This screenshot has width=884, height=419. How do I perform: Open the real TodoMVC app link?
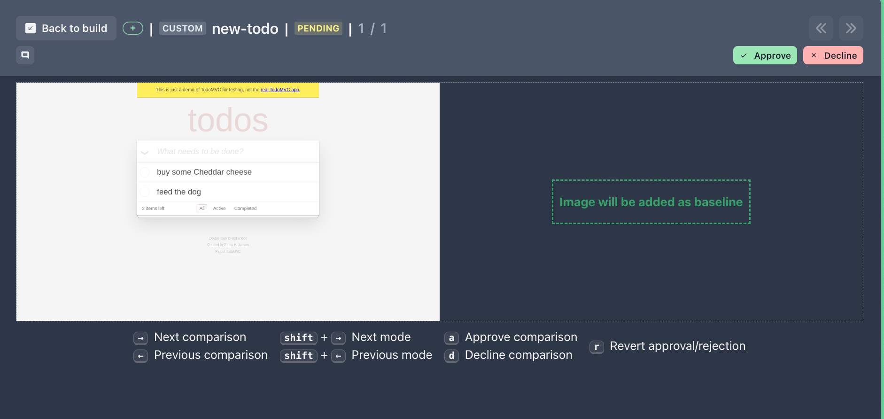[280, 90]
